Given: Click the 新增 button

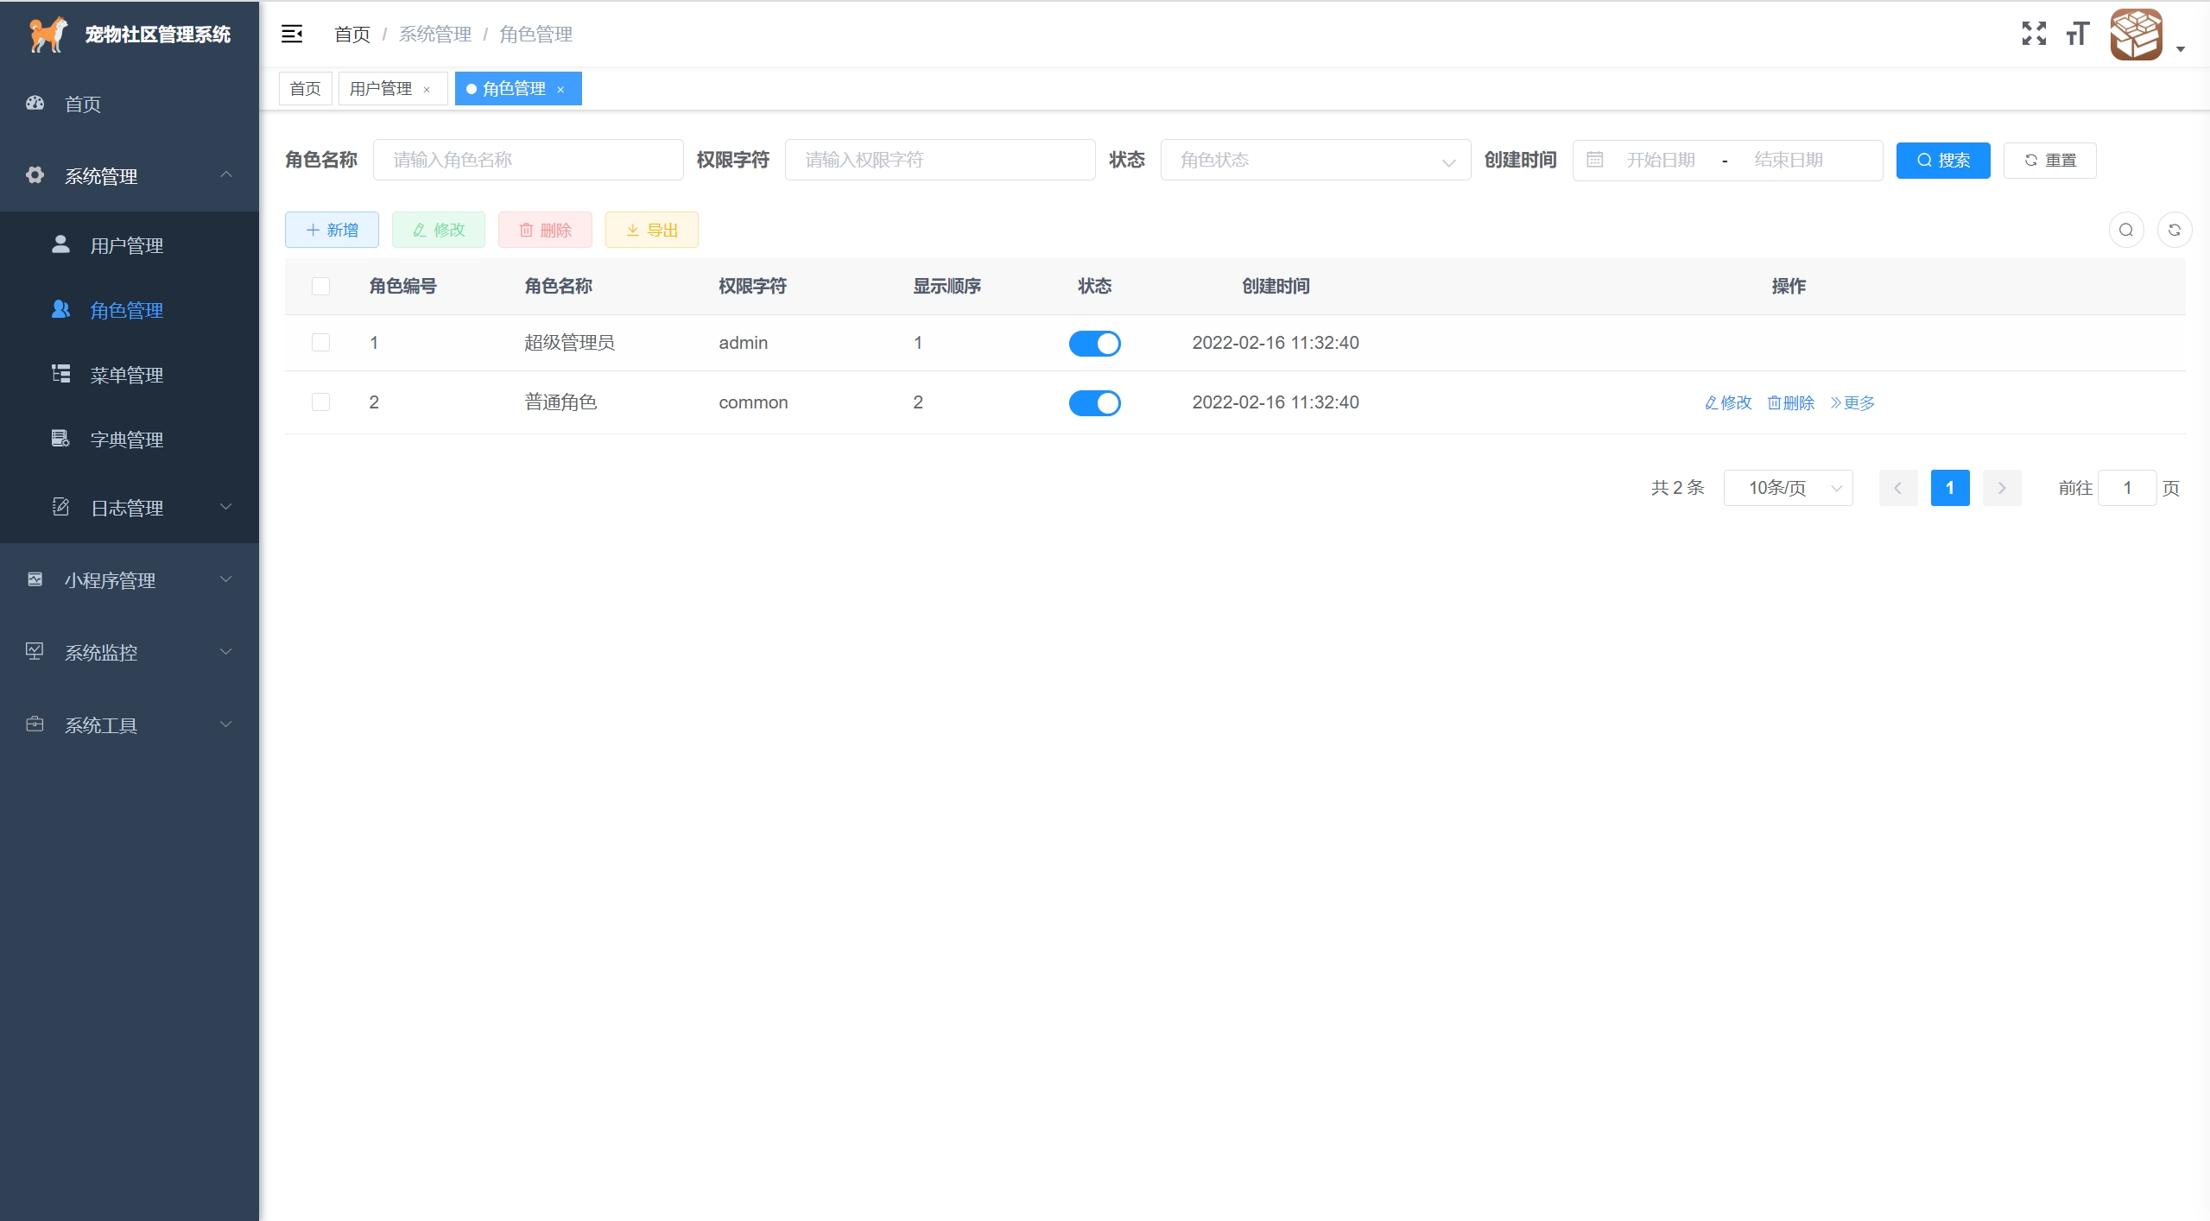Looking at the screenshot, I should pos(332,230).
